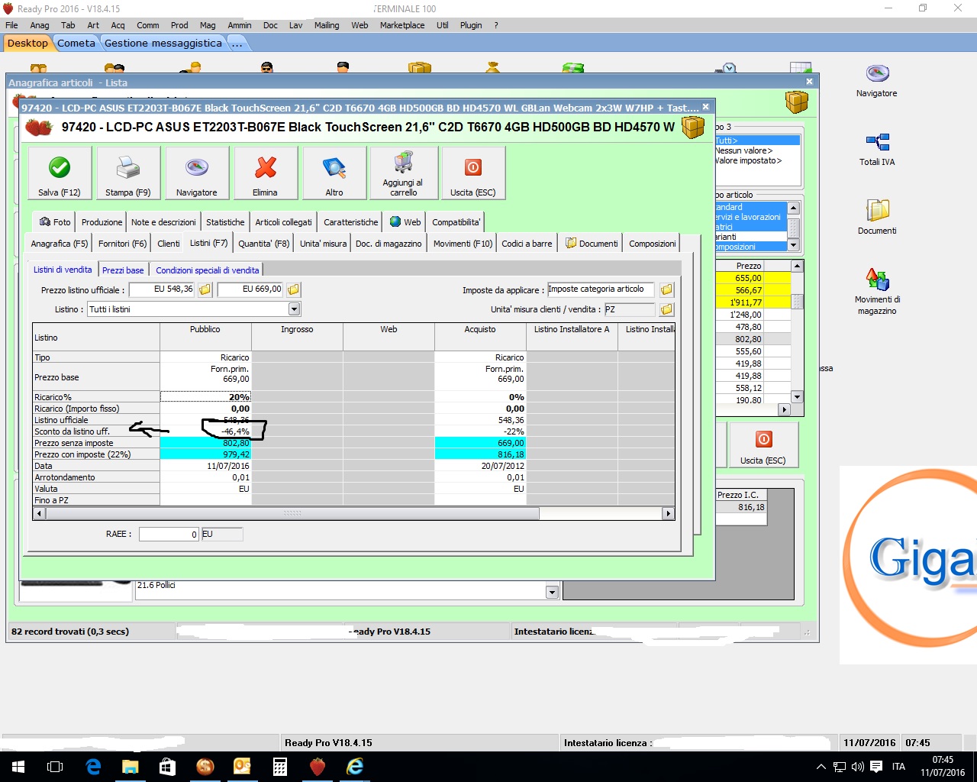Viewport: 977px width, 782px height.
Task: Select the Prezzi base tab
Action: (123, 270)
